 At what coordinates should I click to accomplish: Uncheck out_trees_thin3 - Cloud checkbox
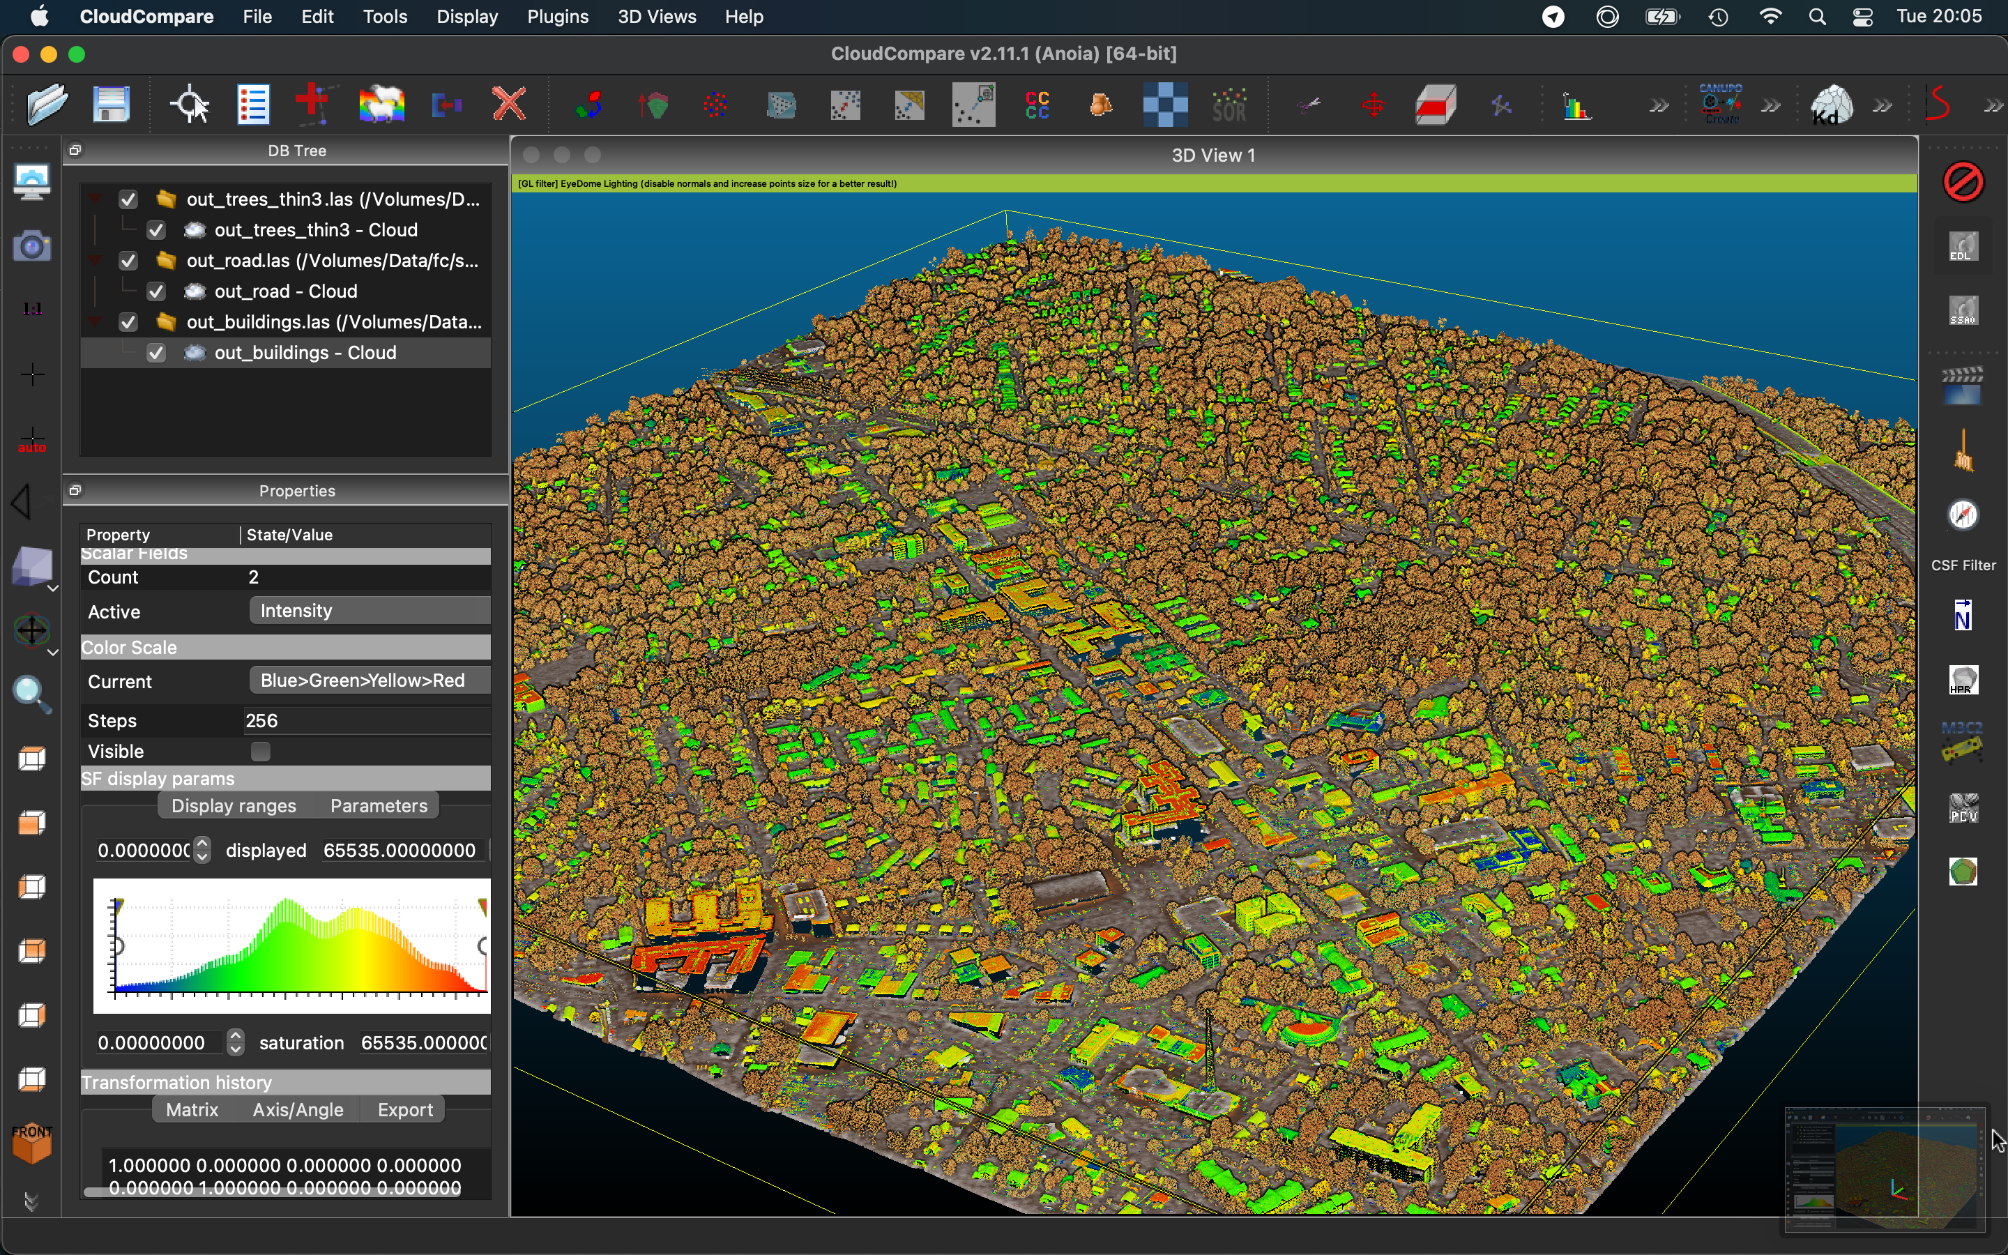coord(156,230)
